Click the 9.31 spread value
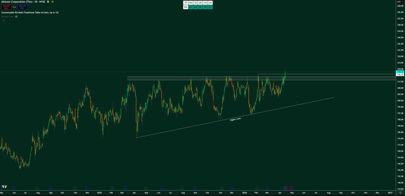Image resolution: width=405 pixels, height=196 pixels. (14, 7)
